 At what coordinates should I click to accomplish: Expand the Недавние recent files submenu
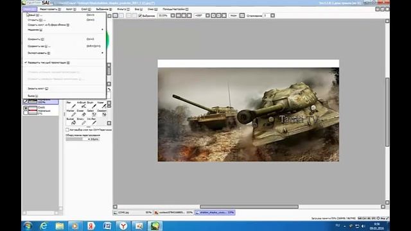point(64,30)
